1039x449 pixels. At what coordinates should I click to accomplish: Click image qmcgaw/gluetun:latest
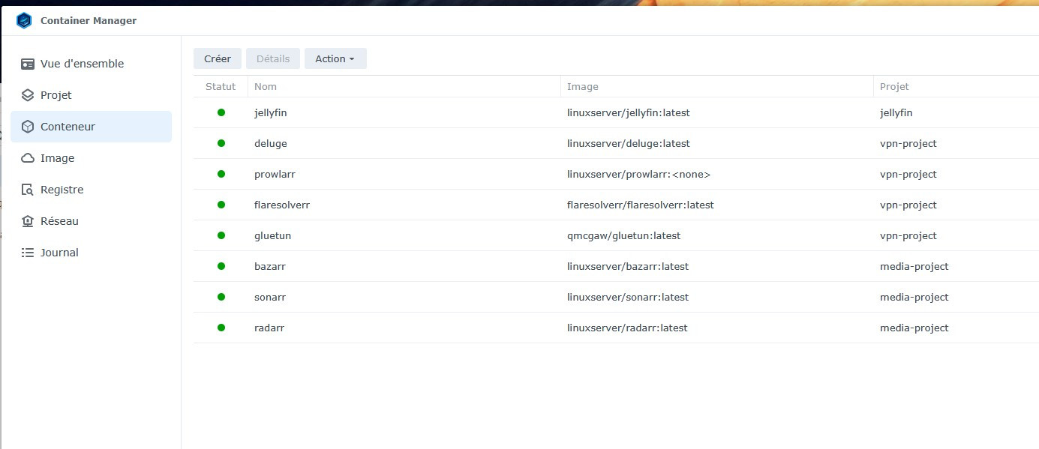[x=624, y=235]
